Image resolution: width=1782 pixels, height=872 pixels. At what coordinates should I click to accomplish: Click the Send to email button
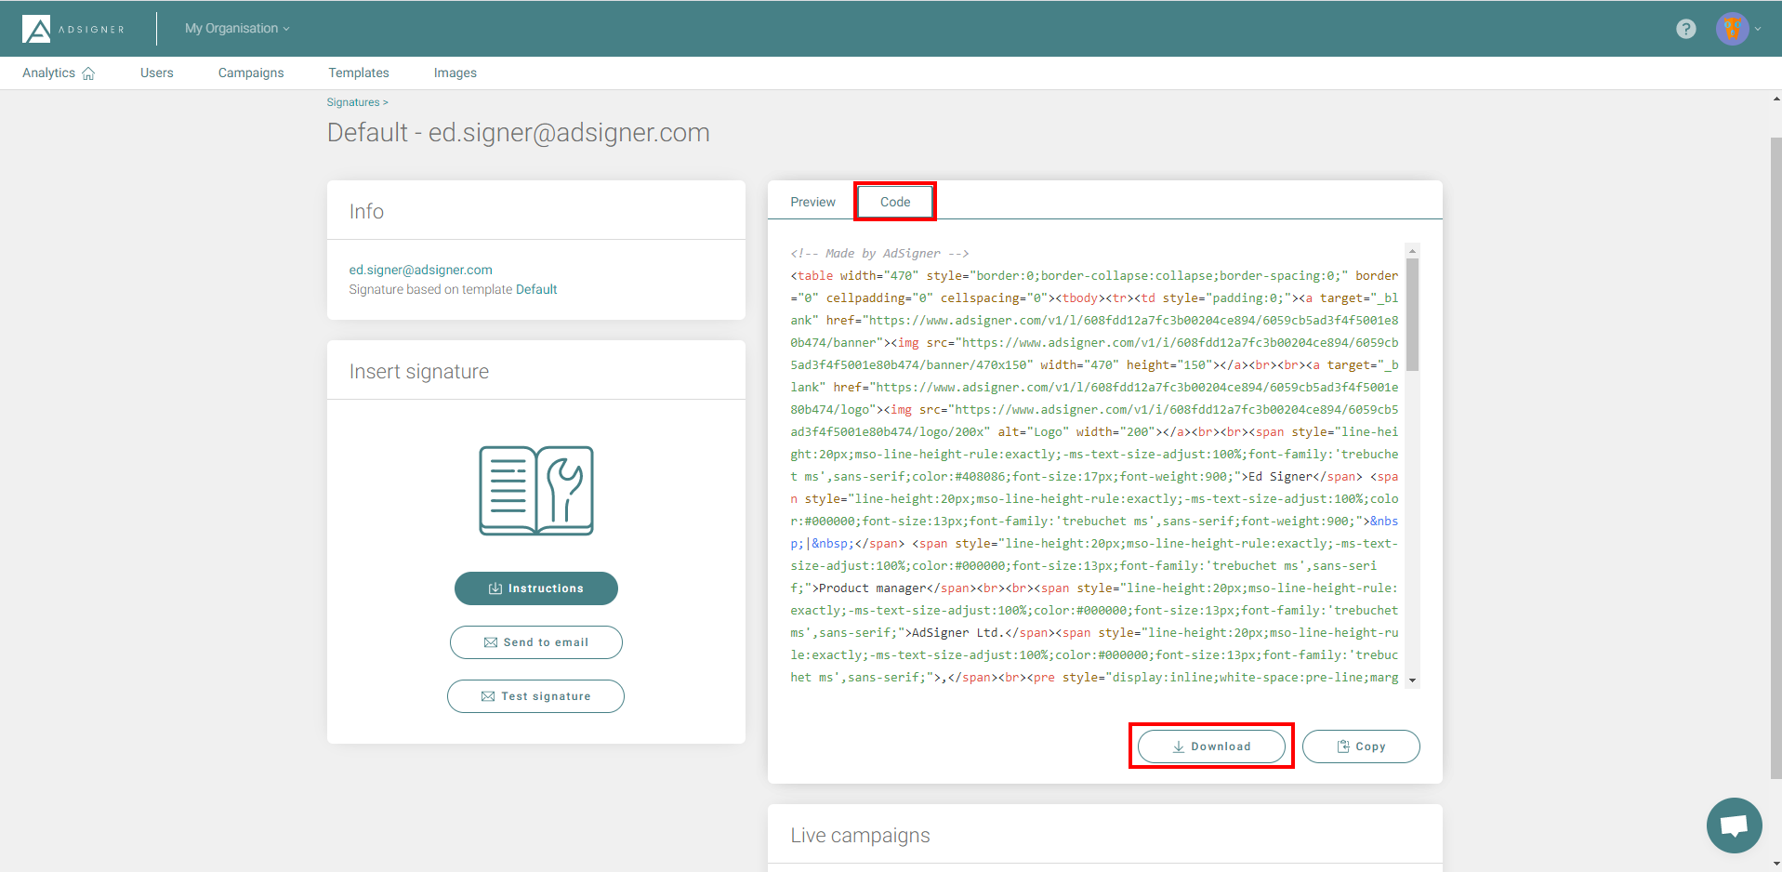535,642
